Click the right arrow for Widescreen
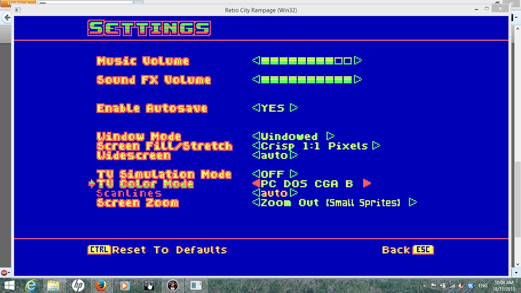The height and width of the screenshot is (293, 521). point(294,155)
